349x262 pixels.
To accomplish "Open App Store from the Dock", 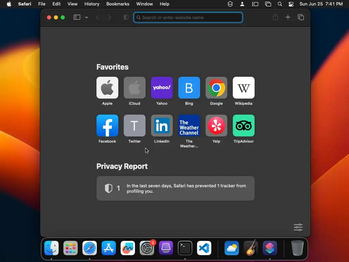I will [109, 248].
